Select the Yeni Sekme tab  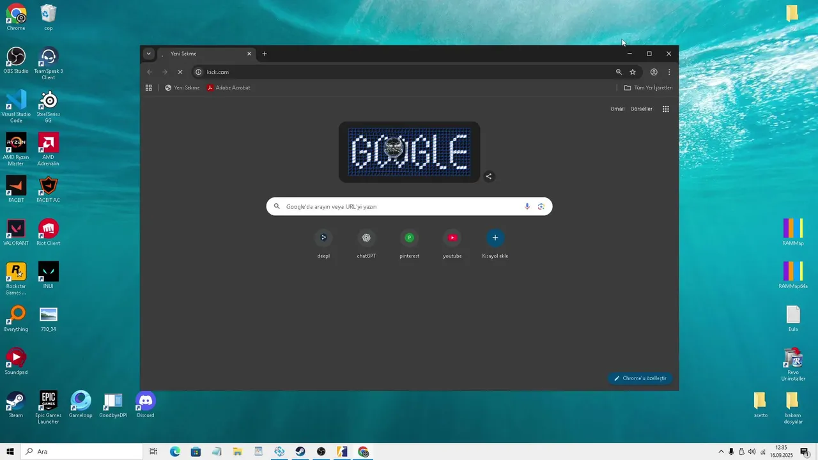coord(205,54)
